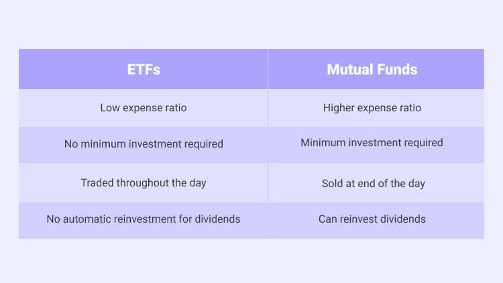The width and height of the screenshot is (503, 283).
Task: Click the Mutual Funds column header
Action: click(376, 69)
